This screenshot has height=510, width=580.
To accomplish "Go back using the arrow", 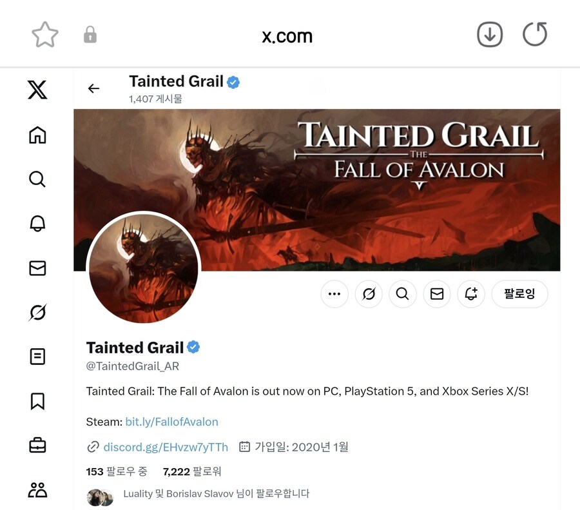I will coord(93,88).
